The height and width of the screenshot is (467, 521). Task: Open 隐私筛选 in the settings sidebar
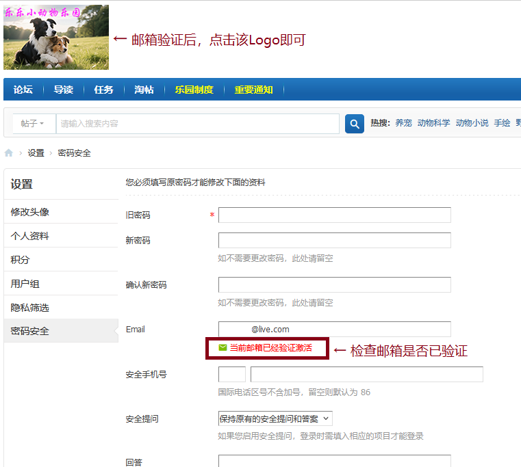click(30, 308)
